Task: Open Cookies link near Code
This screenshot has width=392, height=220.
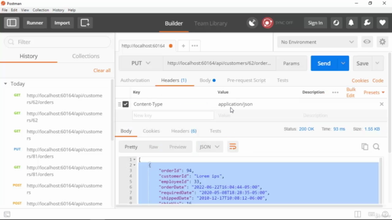Action: click(360, 81)
